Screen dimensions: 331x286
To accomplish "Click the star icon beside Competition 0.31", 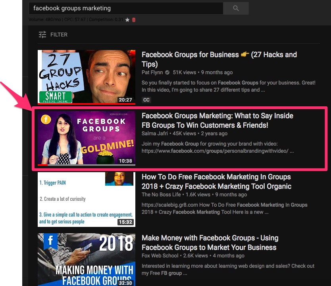I will pos(127,20).
